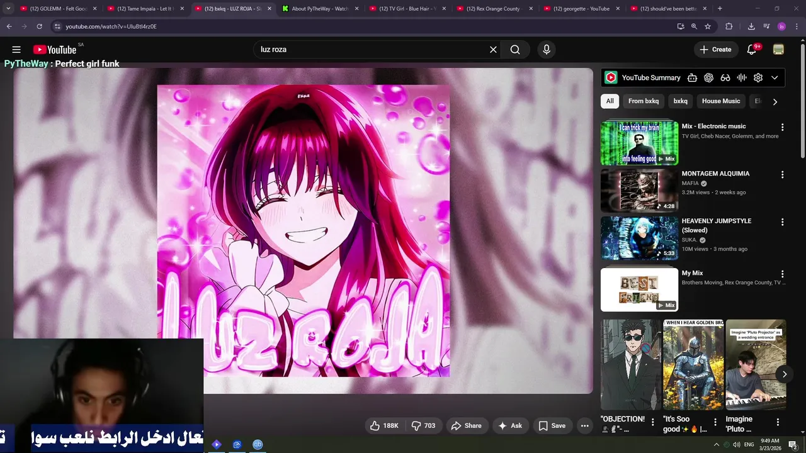The image size is (806, 453).
Task: Click the ENG language indicator
Action: coord(749,445)
